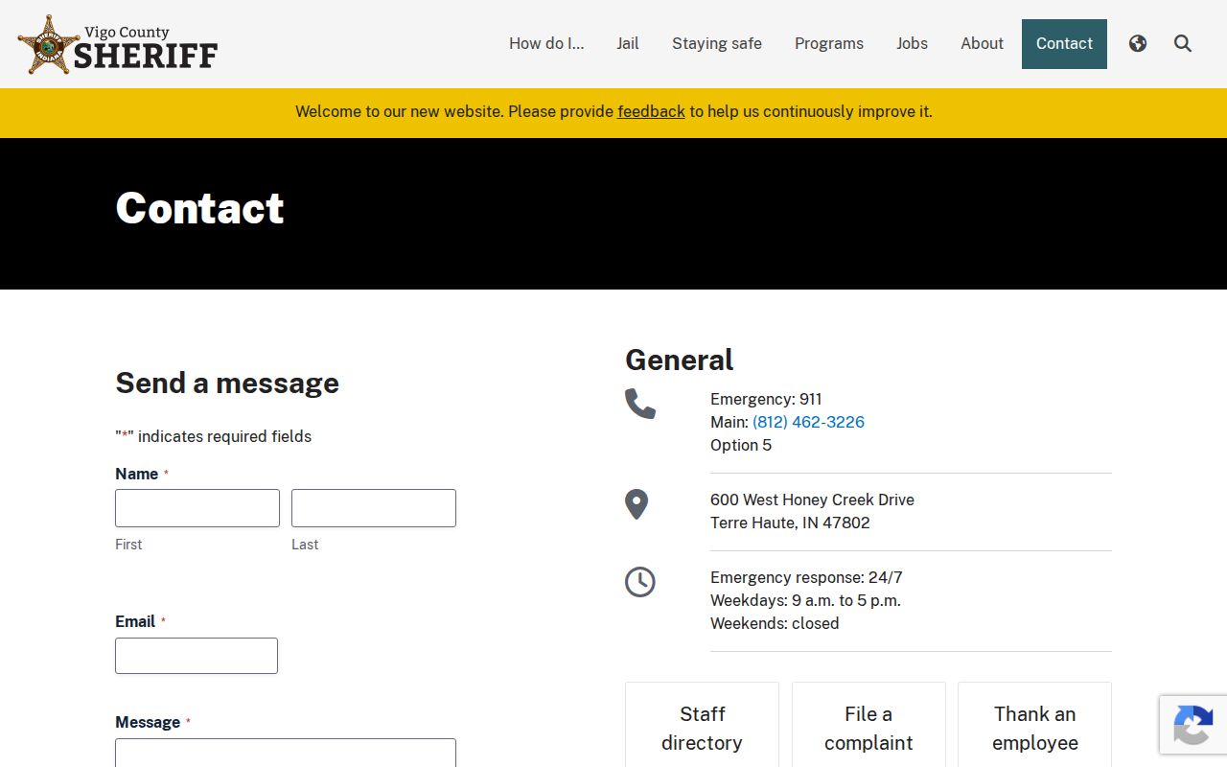Screen dimensions: 1227x767
Task: Click the 'Emergency: 911' line
Action: tap(766, 399)
